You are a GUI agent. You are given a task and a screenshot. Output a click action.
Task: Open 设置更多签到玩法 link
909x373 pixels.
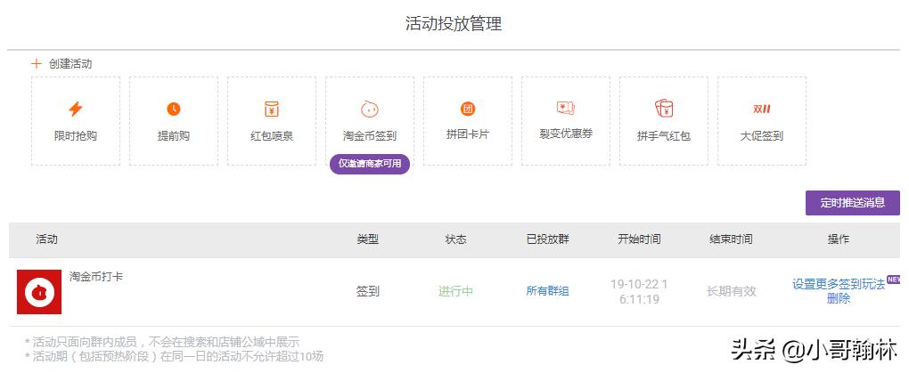(839, 284)
